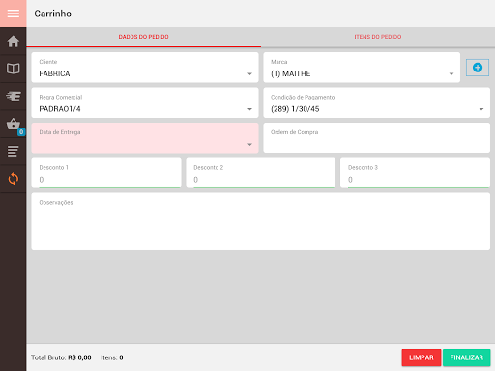This screenshot has width=495, height=371.
Task: Switch to Dados do Pedido tab
Action: (144, 37)
